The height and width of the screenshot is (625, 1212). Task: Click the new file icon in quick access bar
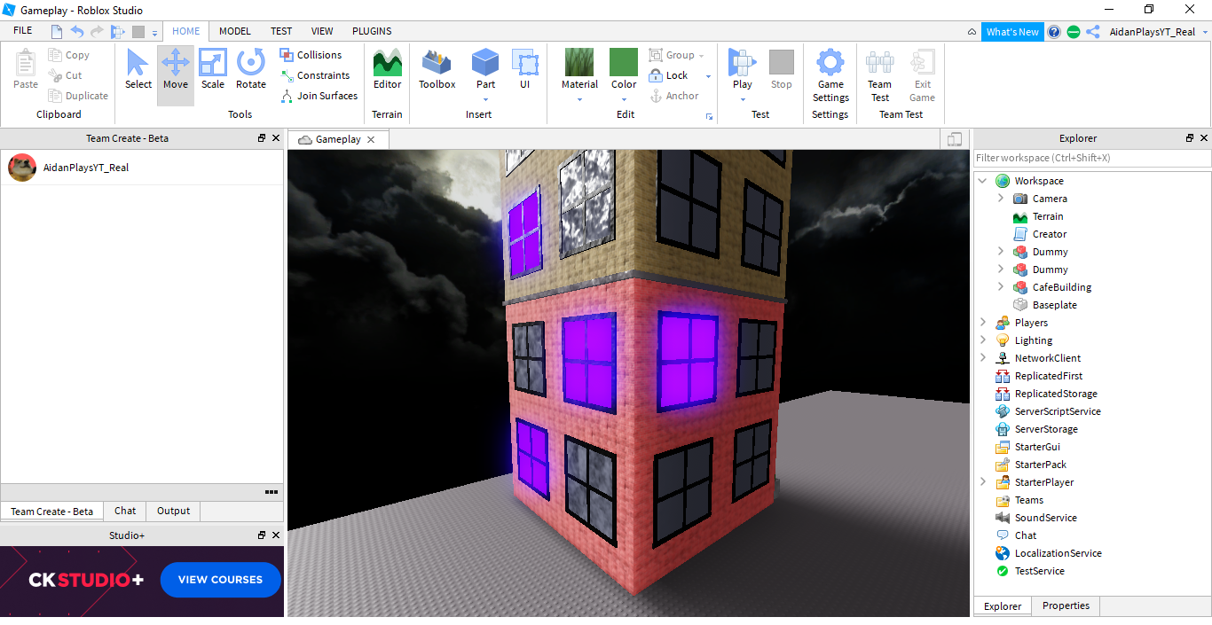(x=57, y=31)
